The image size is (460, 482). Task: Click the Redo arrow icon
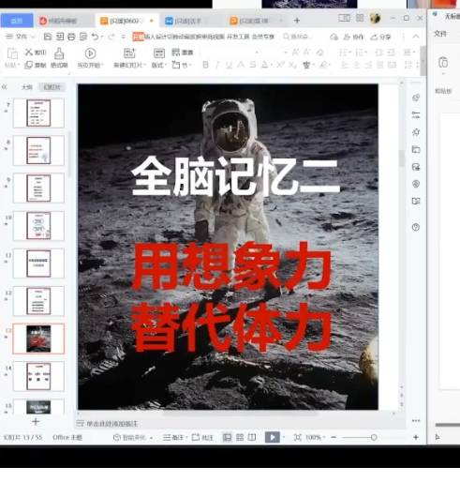(x=111, y=37)
